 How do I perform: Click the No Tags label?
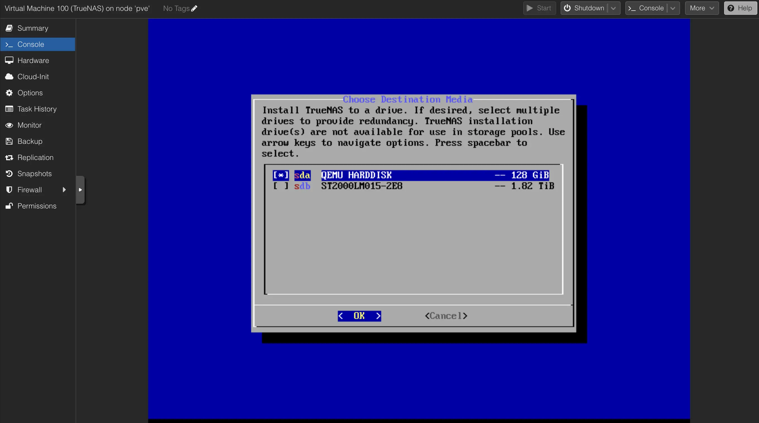click(x=176, y=8)
